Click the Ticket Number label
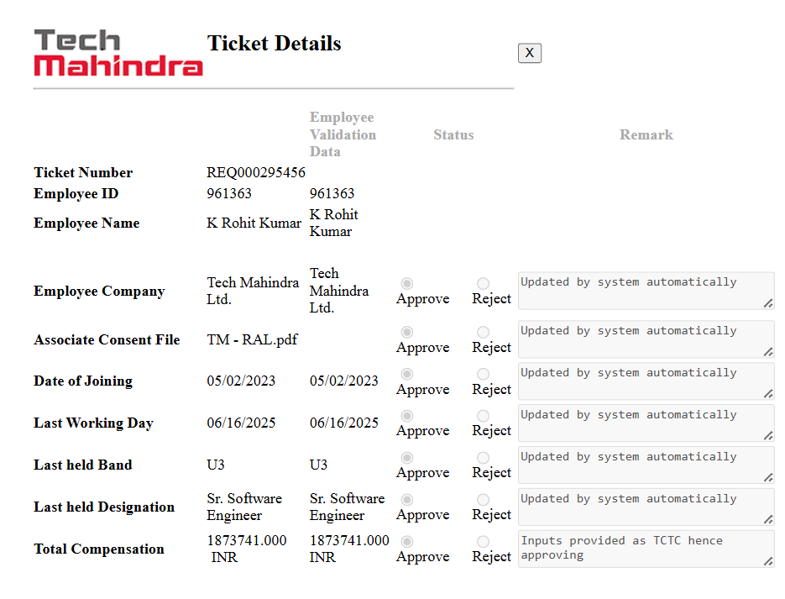The width and height of the screenshot is (785, 599). pos(83,172)
